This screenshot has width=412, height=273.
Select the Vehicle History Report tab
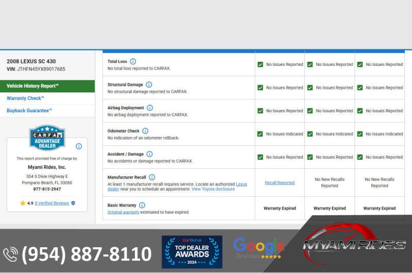pos(47,86)
